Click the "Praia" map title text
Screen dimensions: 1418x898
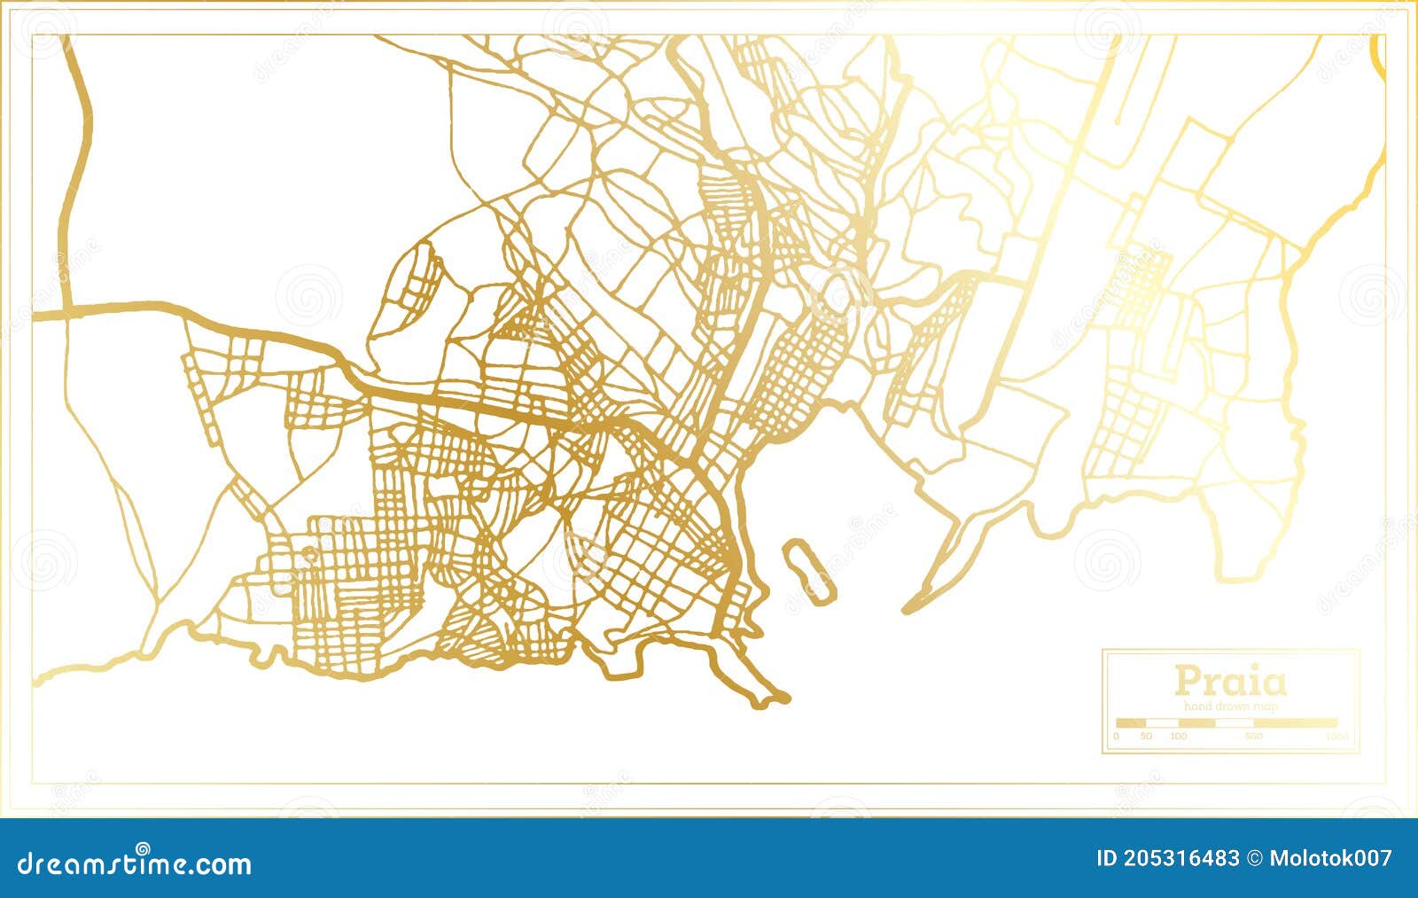[x=1230, y=682]
